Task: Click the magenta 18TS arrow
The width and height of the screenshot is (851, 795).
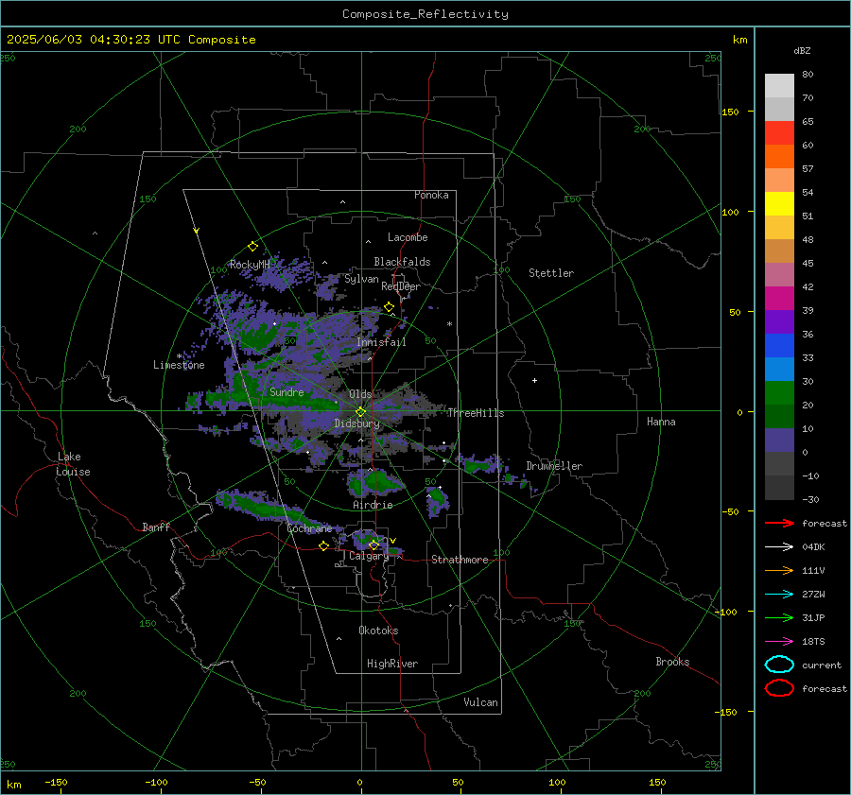Action: (779, 642)
